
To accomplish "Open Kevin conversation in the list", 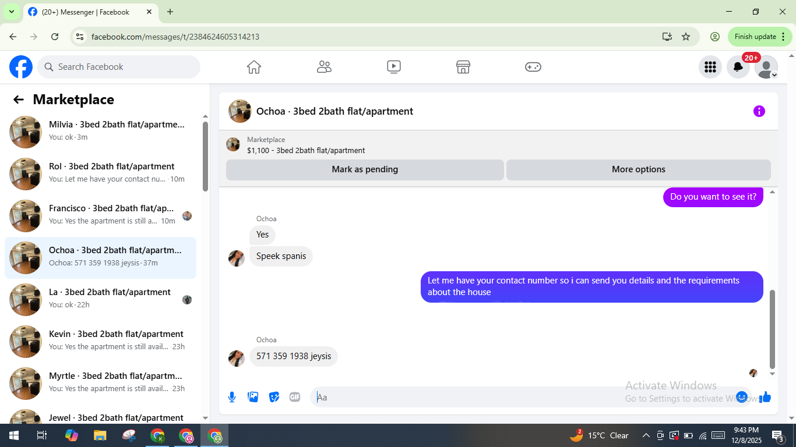I will click(100, 342).
